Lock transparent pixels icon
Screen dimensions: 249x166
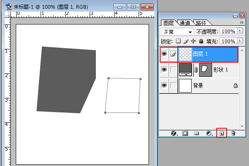[178, 41]
